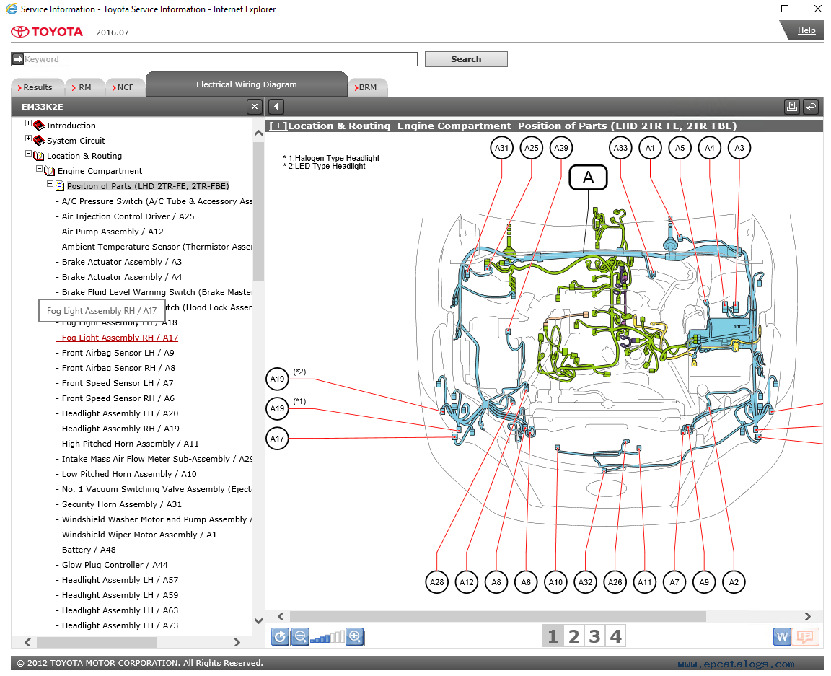Click the diagram scroll-left arrow
831x676 pixels.
pyautogui.click(x=281, y=616)
